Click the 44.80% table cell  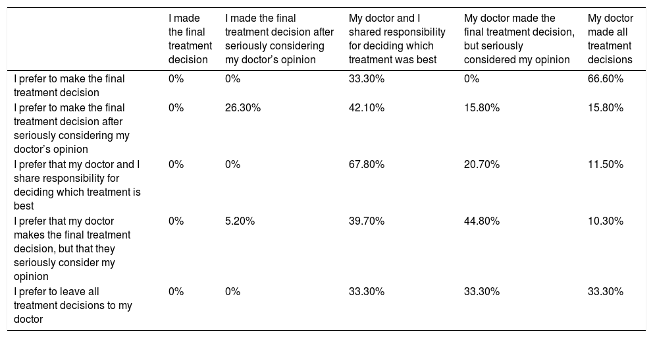coord(482,221)
